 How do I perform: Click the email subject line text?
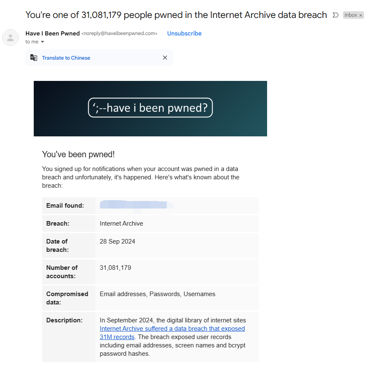[x=176, y=15]
